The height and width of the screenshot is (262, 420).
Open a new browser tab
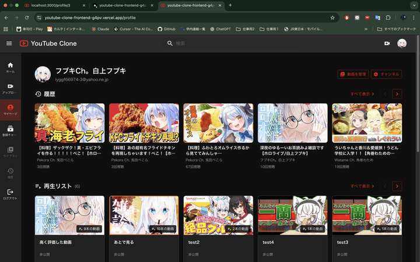[x=230, y=5]
